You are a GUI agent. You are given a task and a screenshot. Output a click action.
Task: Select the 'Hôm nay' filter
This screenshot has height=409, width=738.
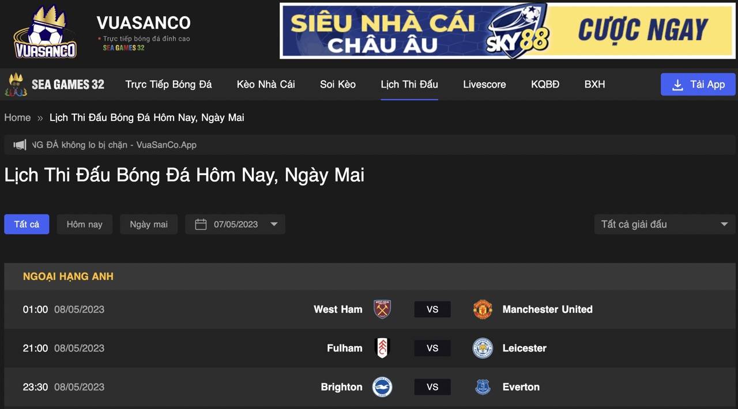pyautogui.click(x=84, y=224)
